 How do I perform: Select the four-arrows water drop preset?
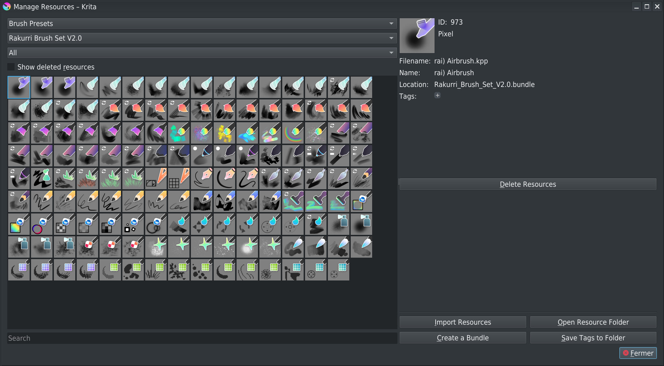[202, 224]
